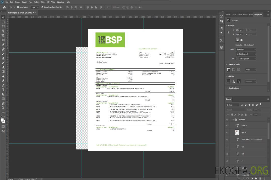The image size is (271, 180).
Task: Click the filter for type layers icon
Action: tap(249, 105)
